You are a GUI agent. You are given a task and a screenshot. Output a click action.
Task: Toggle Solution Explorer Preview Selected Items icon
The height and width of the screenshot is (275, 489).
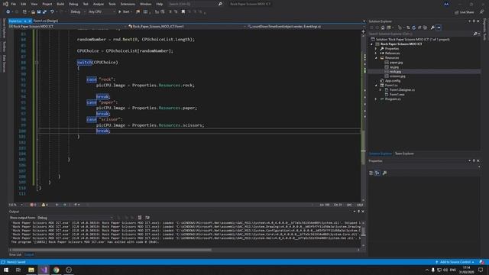[x=439, y=27]
